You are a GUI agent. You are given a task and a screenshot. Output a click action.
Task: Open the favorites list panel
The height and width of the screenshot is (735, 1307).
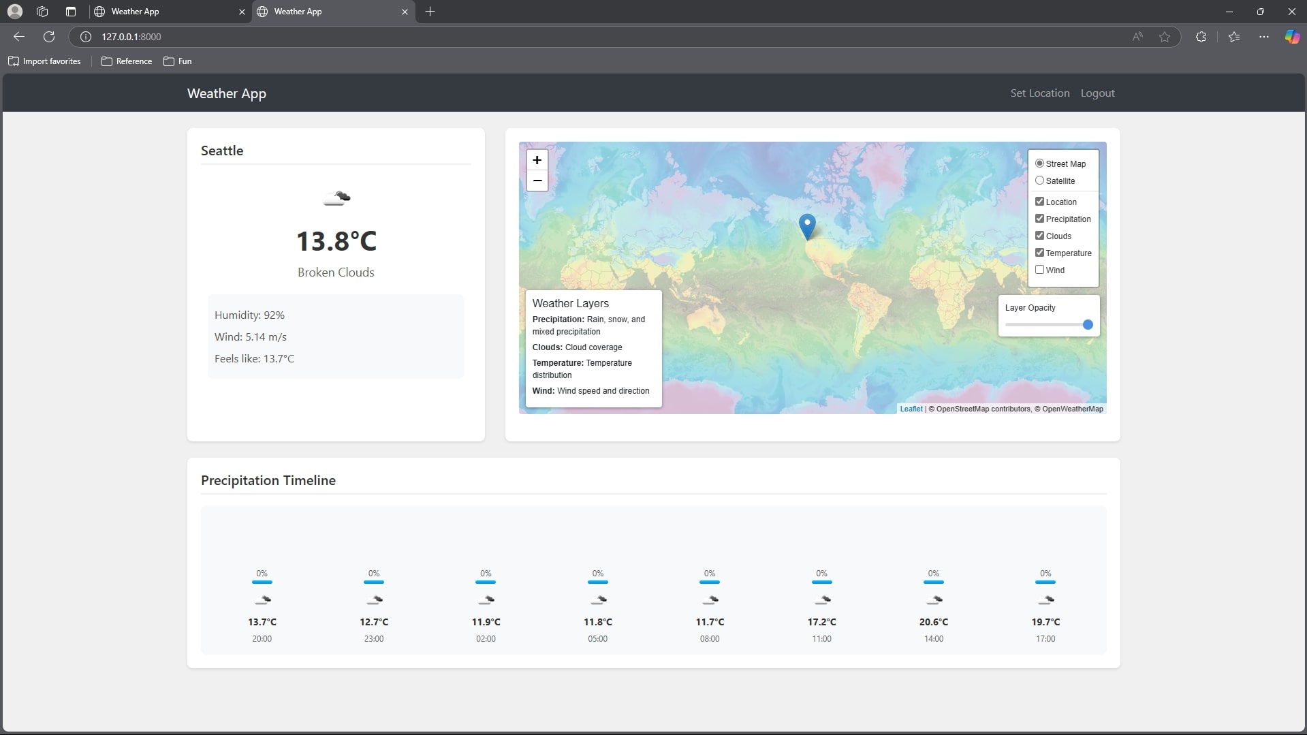tap(1234, 37)
